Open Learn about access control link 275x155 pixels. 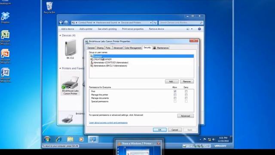pos(108,123)
